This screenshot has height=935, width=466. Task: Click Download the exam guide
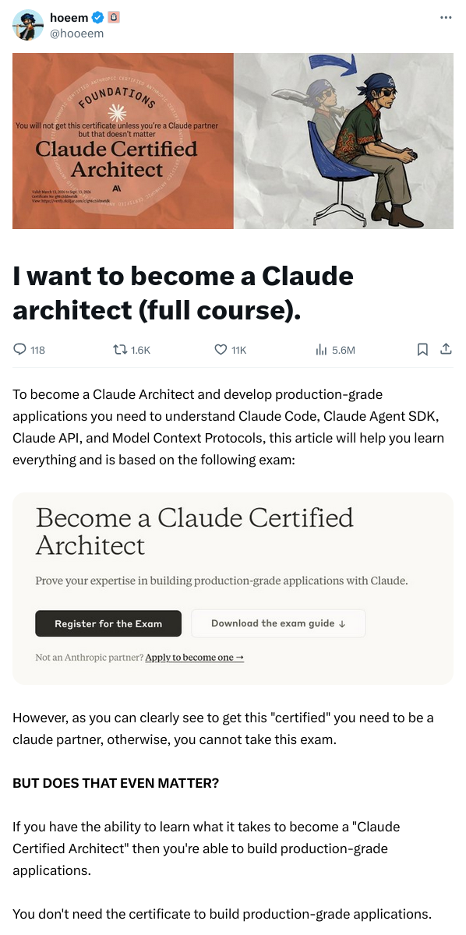click(x=278, y=623)
